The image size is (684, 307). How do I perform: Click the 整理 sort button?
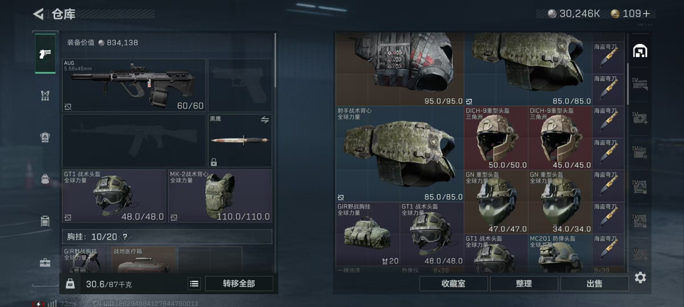point(524,284)
